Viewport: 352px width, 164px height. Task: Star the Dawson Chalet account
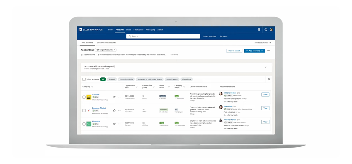114,111
